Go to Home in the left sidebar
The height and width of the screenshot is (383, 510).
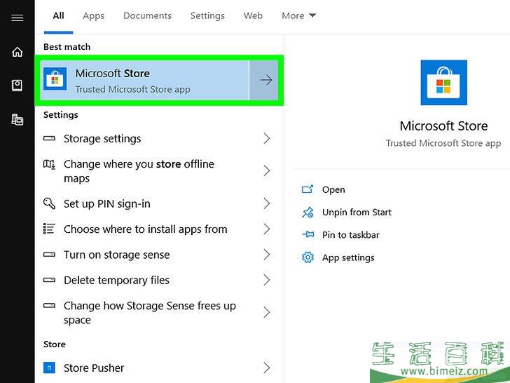pos(18,52)
